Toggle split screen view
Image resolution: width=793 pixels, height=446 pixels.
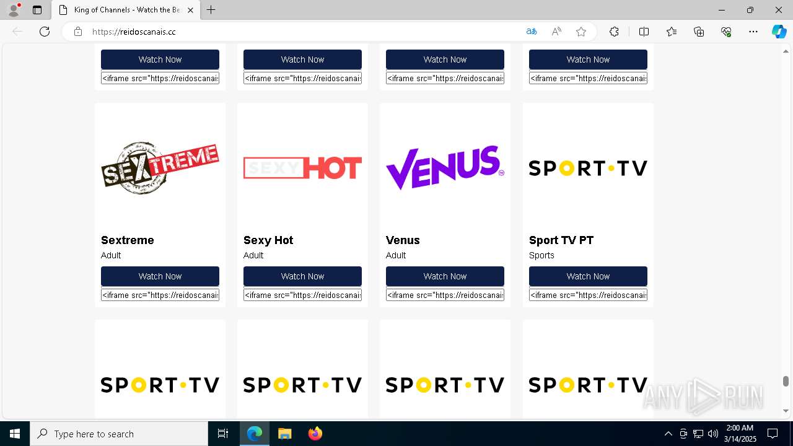click(644, 32)
